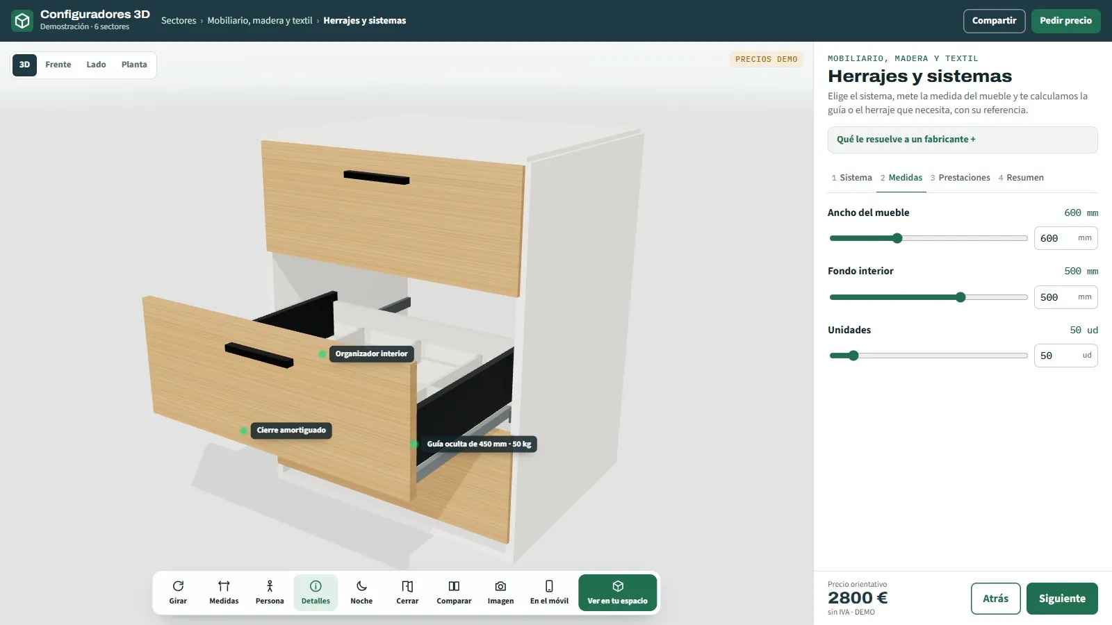Capture an Imagen snapshot
This screenshot has width=1112, height=625.
[x=500, y=592]
